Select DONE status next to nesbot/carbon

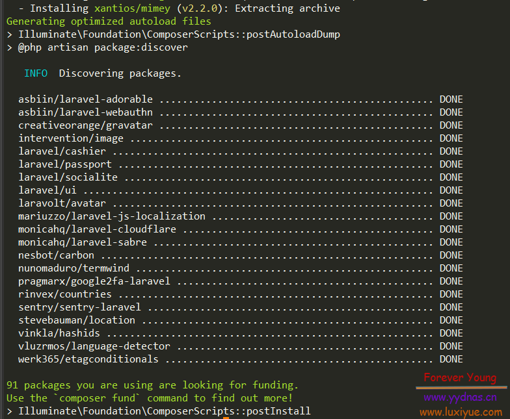(x=451, y=255)
